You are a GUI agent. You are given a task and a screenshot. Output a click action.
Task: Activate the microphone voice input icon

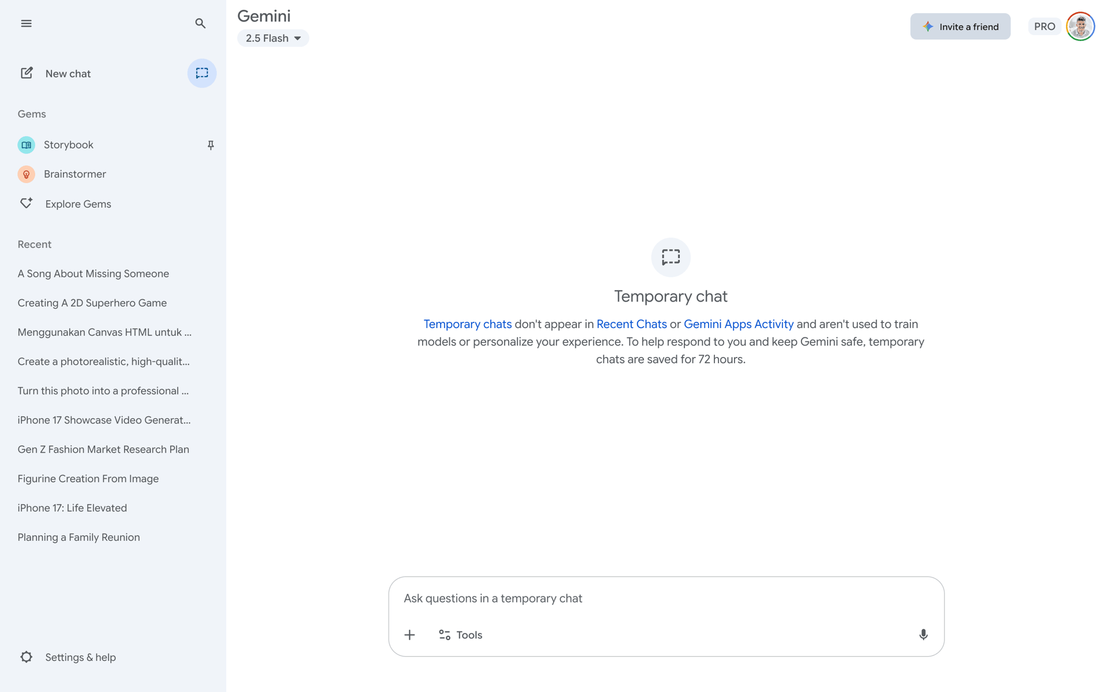(x=923, y=635)
